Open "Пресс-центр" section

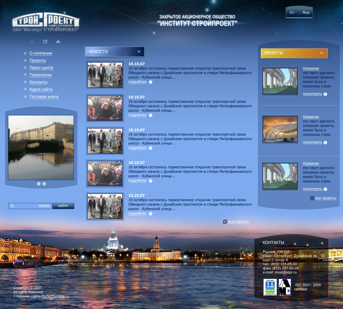coord(41,68)
